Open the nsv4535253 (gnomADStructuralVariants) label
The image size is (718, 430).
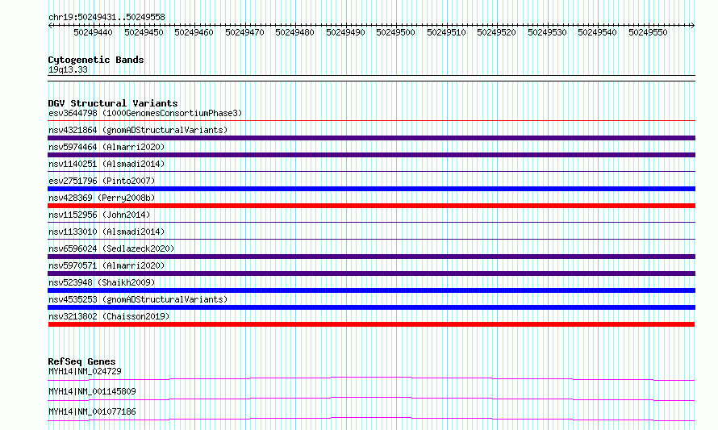point(138,299)
